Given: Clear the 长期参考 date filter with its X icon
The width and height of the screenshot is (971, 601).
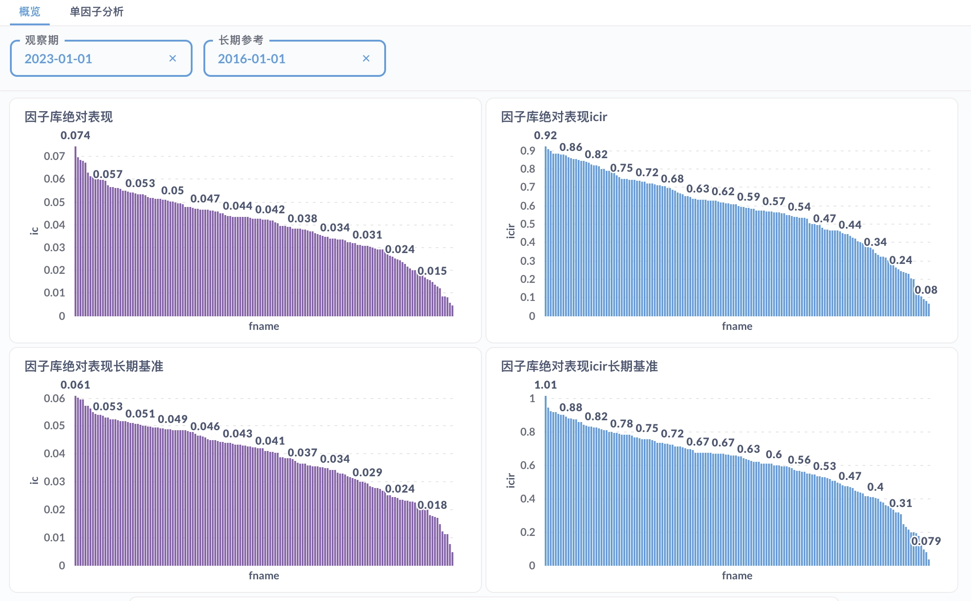Looking at the screenshot, I should [366, 58].
